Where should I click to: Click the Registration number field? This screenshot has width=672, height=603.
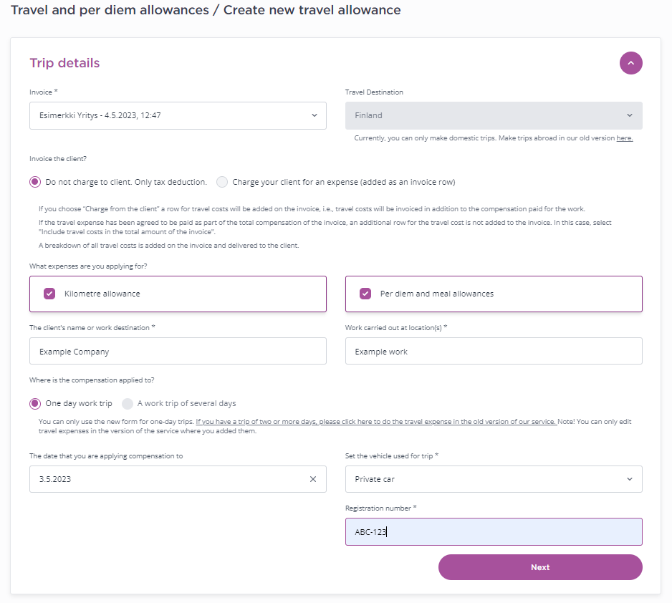tap(494, 532)
